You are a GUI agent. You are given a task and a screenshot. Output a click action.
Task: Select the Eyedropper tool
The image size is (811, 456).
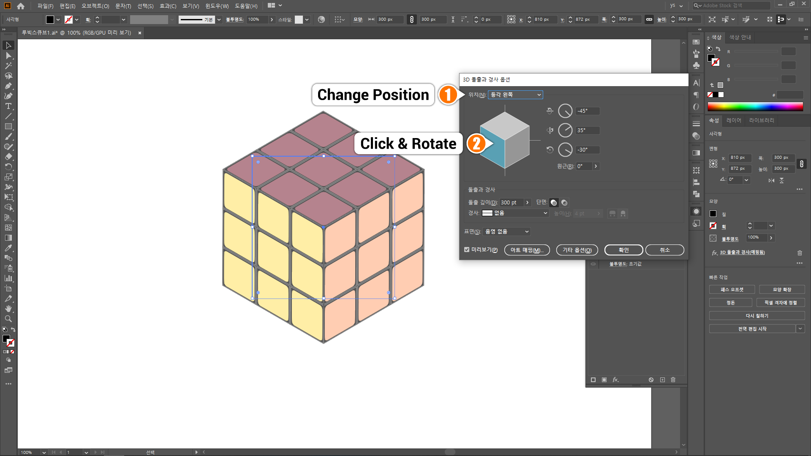pos(8,248)
